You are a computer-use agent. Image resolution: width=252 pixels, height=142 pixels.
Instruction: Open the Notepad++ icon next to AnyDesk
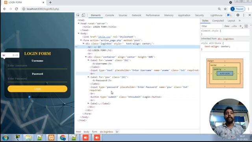[x=74, y=138]
